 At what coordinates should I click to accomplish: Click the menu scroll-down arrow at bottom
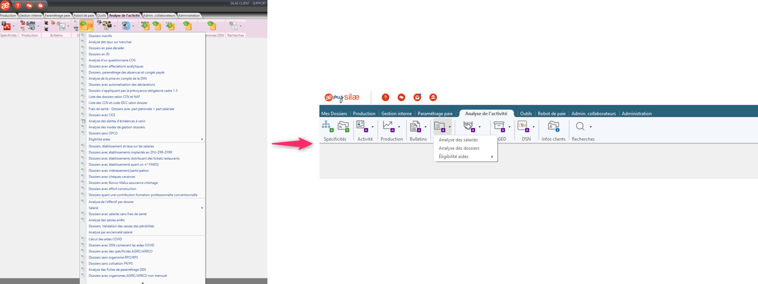143,283
